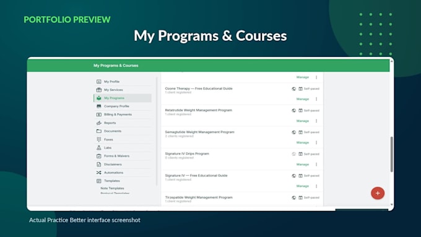Manage Retatrutide Weight Management Program
421x237 pixels.
tap(303, 121)
